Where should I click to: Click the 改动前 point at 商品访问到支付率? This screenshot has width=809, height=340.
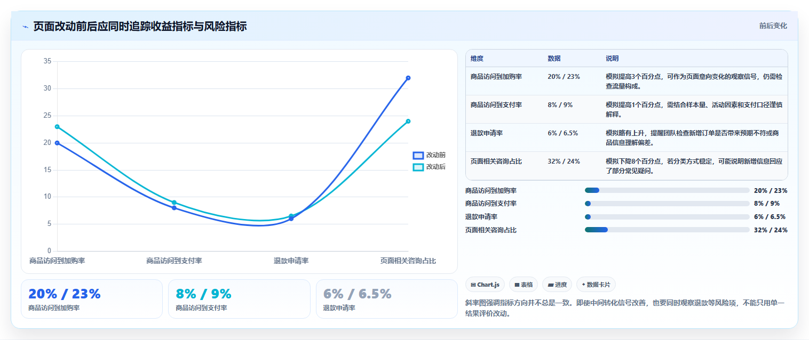coord(174,208)
